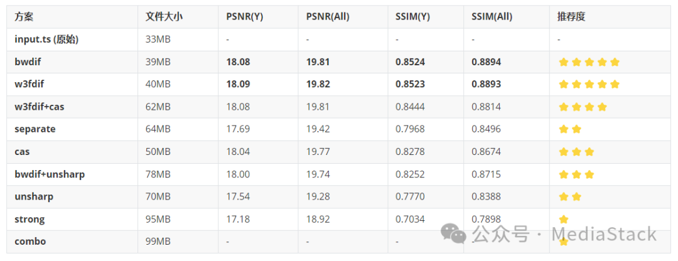Screen dimensions: 678x261
Task: Click the first star in the bwdif row
Action: coord(564,62)
